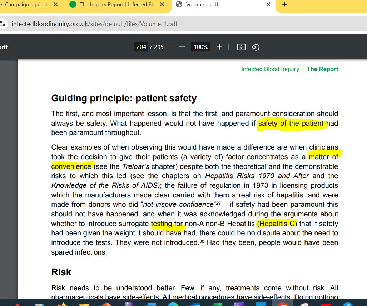Click the globe favicon on Volume-1.pdf tab

coord(179,4)
